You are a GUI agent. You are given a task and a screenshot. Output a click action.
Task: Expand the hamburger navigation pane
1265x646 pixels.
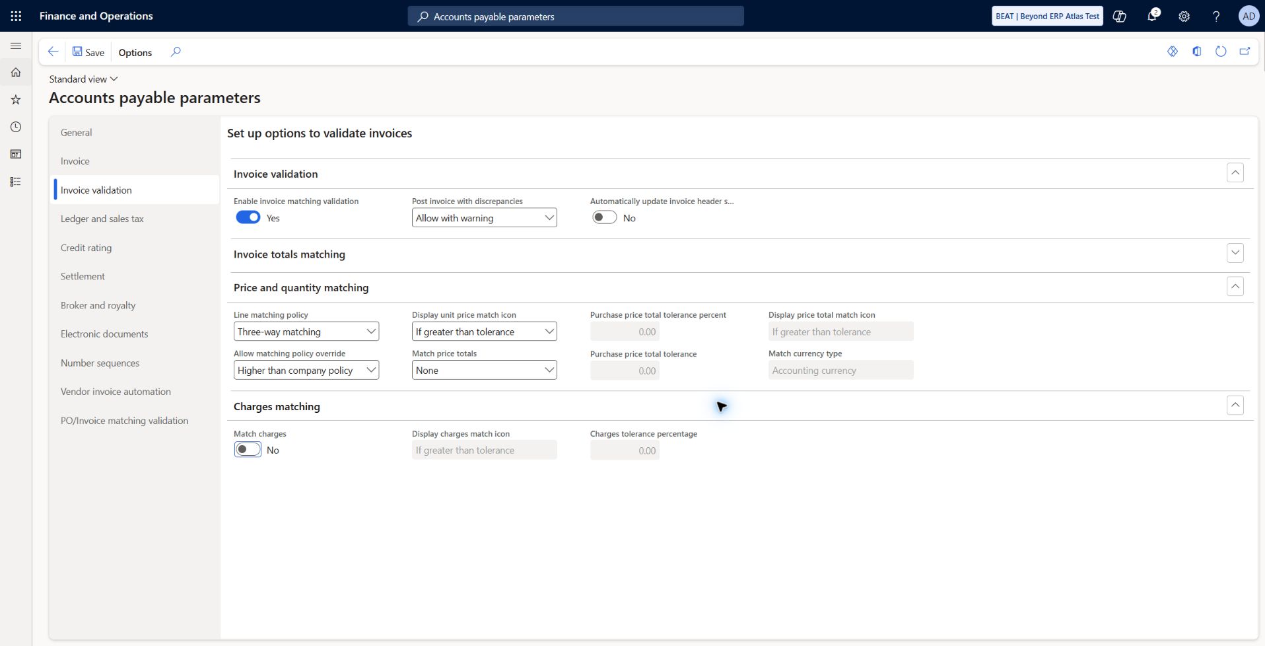16,46
